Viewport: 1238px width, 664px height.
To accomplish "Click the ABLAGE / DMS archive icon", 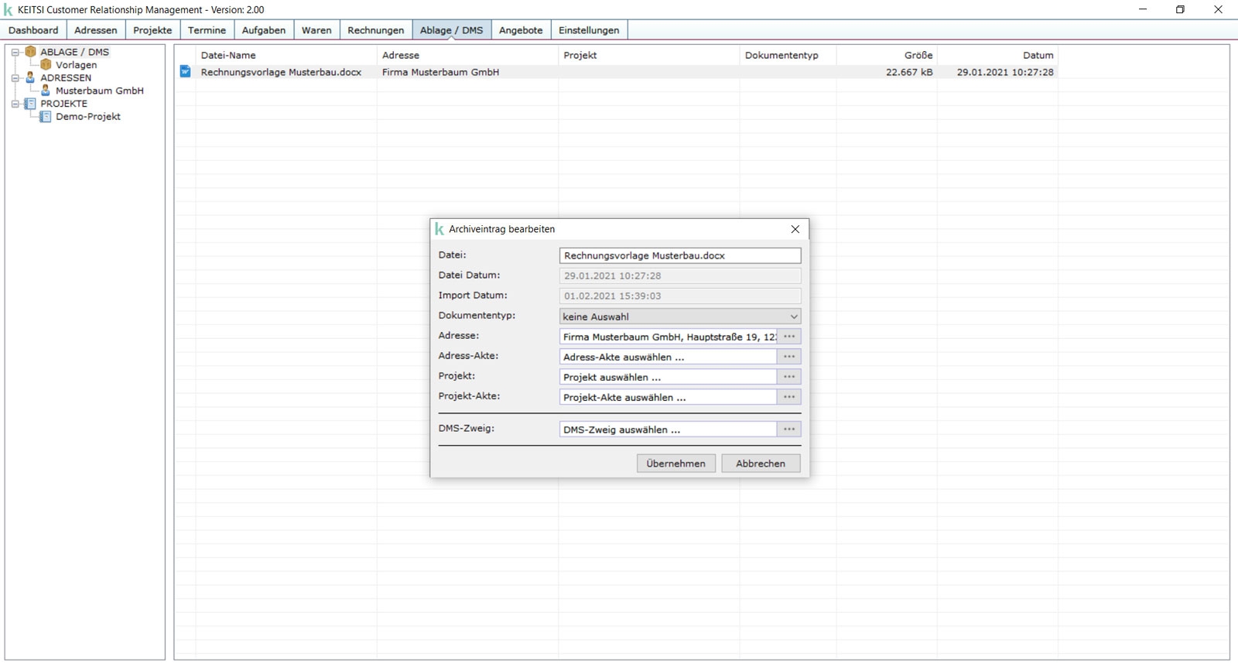I will (31, 52).
